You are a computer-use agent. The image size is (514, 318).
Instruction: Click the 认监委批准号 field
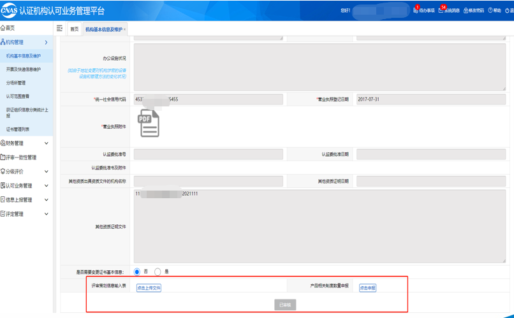click(209, 154)
